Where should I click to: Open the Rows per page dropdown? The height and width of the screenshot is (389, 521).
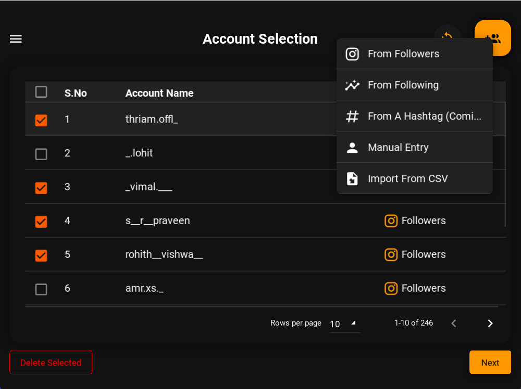tap(345, 323)
